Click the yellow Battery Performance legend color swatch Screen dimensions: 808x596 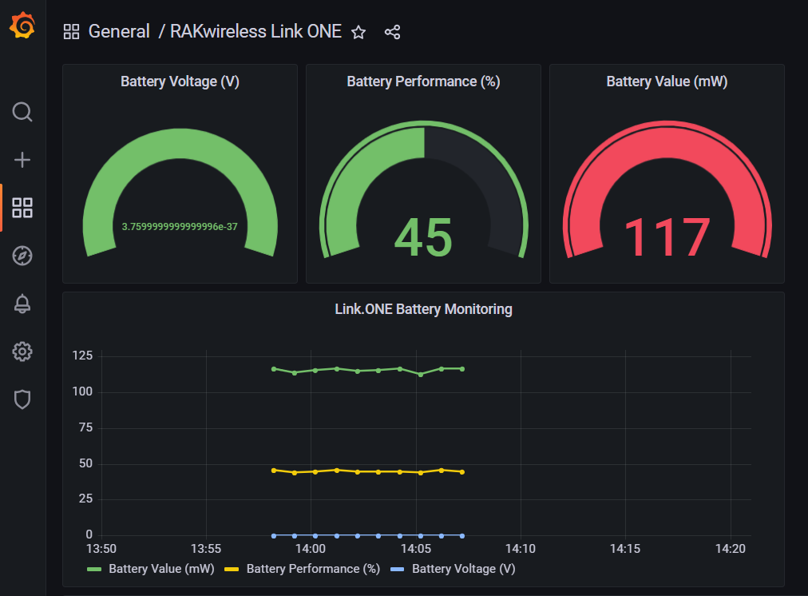[232, 569]
